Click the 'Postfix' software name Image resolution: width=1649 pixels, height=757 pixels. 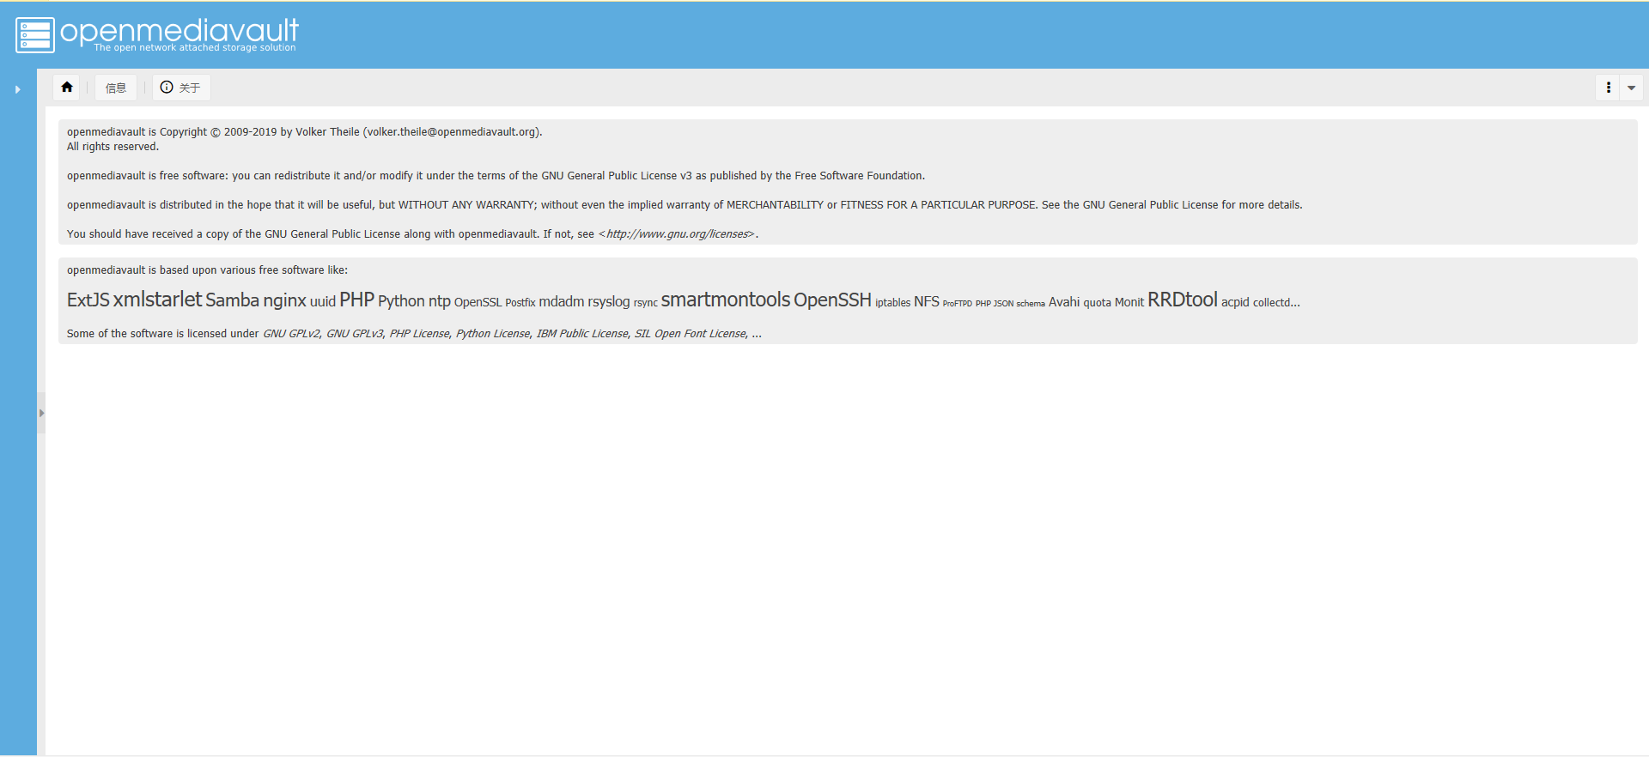tap(520, 303)
